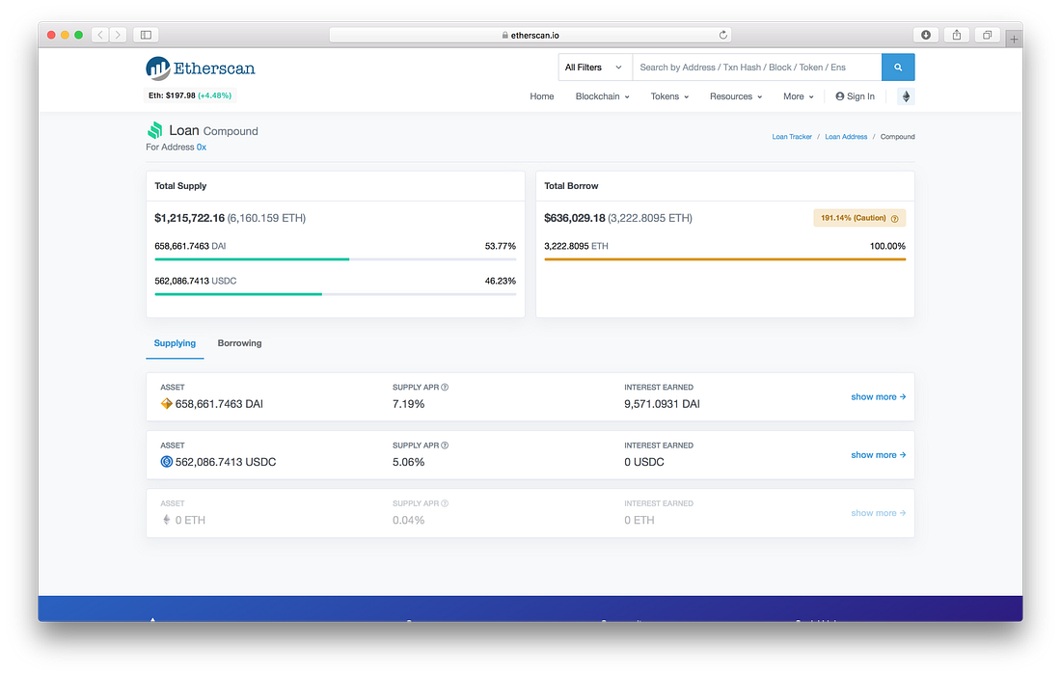
Task: Click the Etherscan logo
Action: [x=201, y=68]
